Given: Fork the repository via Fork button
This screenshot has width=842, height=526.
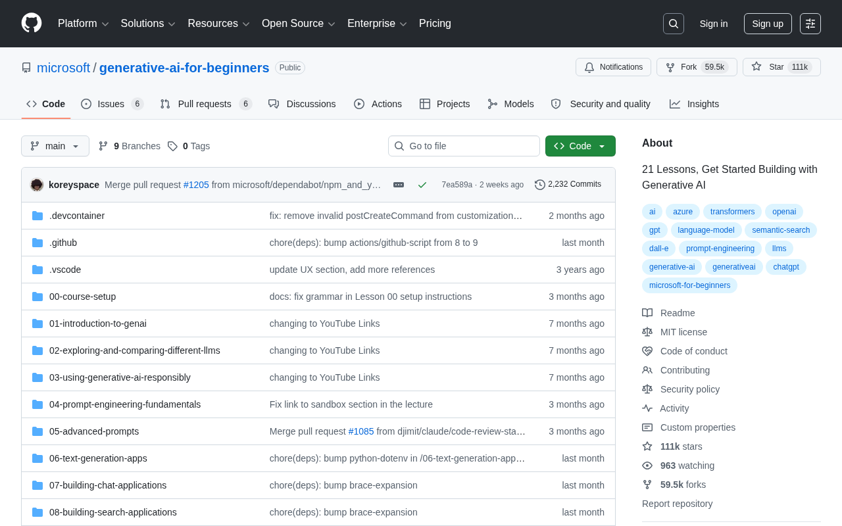Looking at the screenshot, I should point(697,67).
